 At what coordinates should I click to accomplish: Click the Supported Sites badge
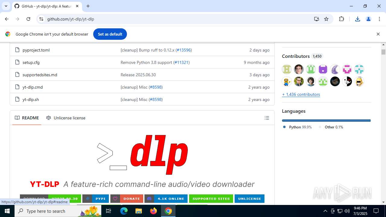pos(211,199)
